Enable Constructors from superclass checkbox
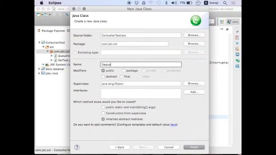Viewport: 276px width, 155px height. 103,113
